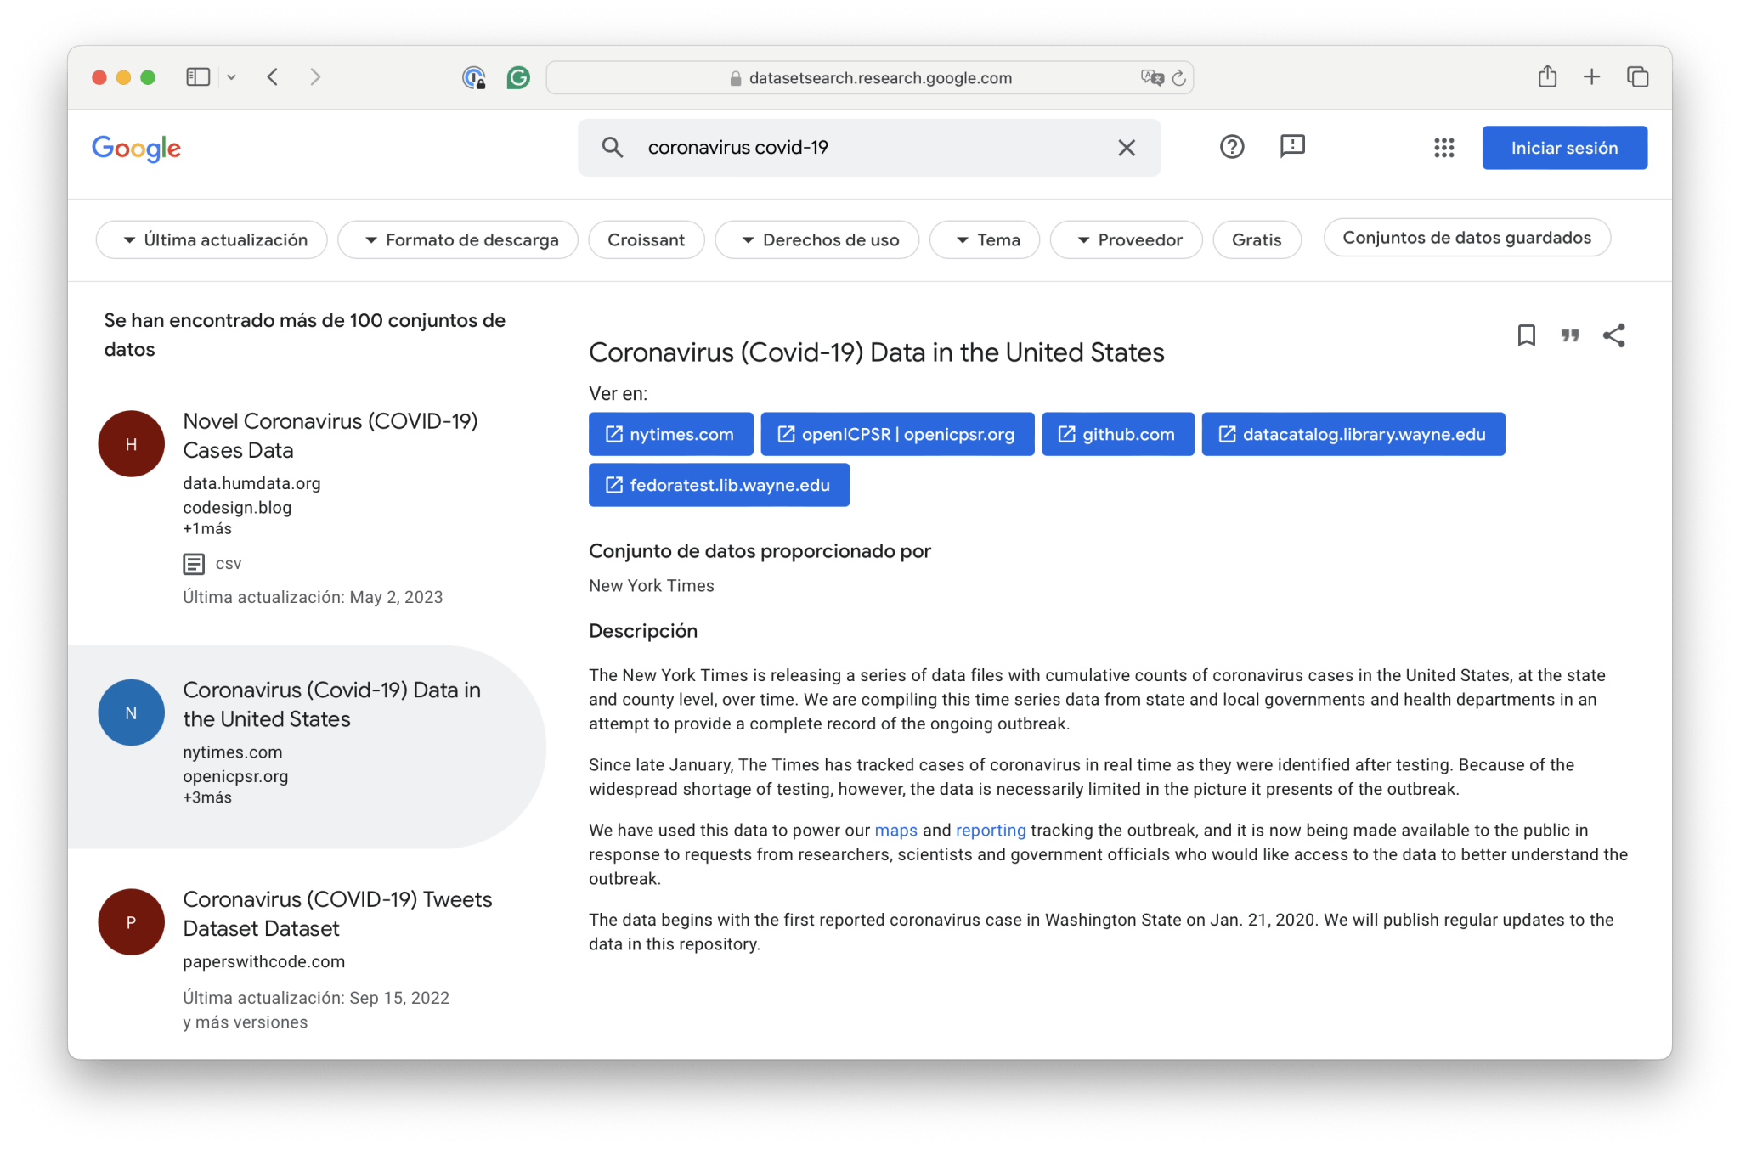Open Conjuntos de datos guardados
This screenshot has height=1149, width=1740.
point(1467,238)
